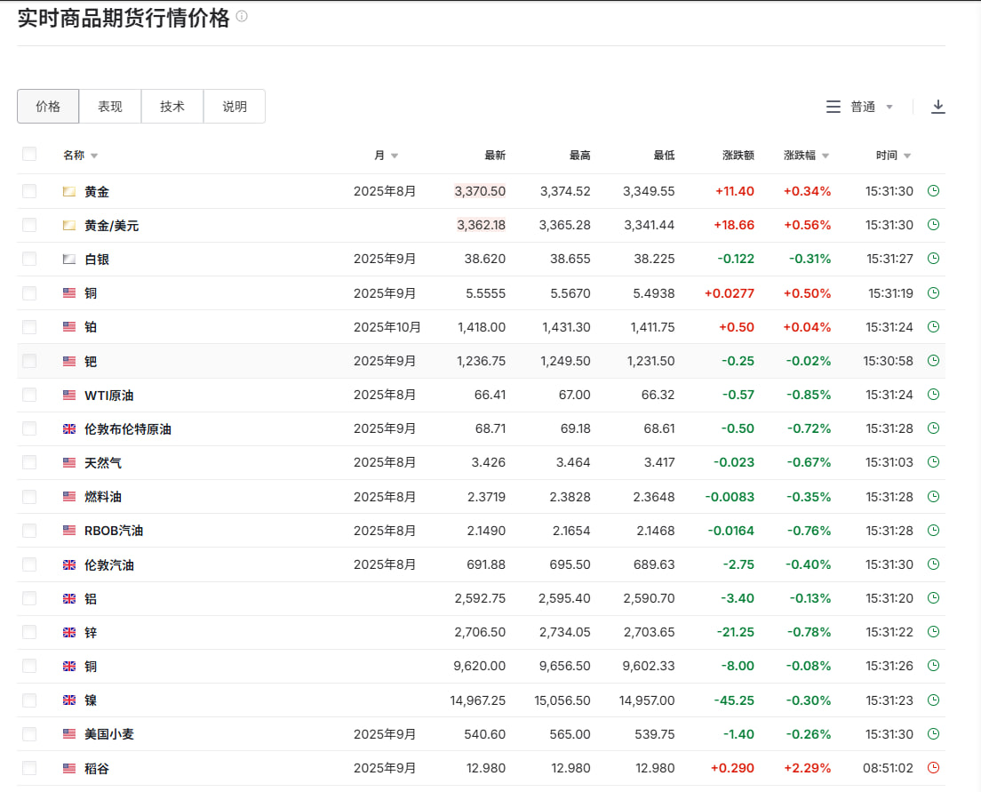Open the 普通 view dropdown
Viewport: 981px width, 792px height.
872,107
